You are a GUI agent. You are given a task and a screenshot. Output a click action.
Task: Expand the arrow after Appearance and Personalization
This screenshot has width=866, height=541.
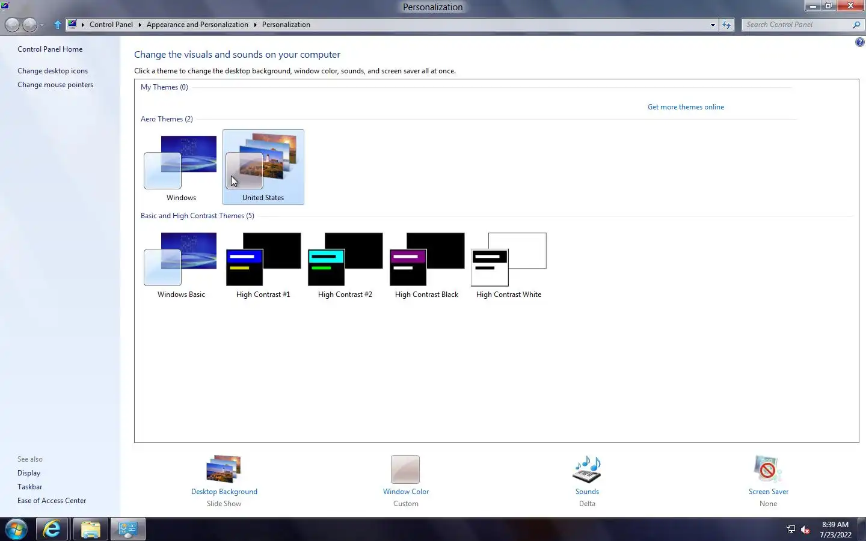point(255,25)
